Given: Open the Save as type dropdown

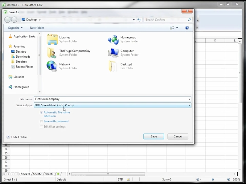Looking at the screenshot, I should tap(189, 105).
